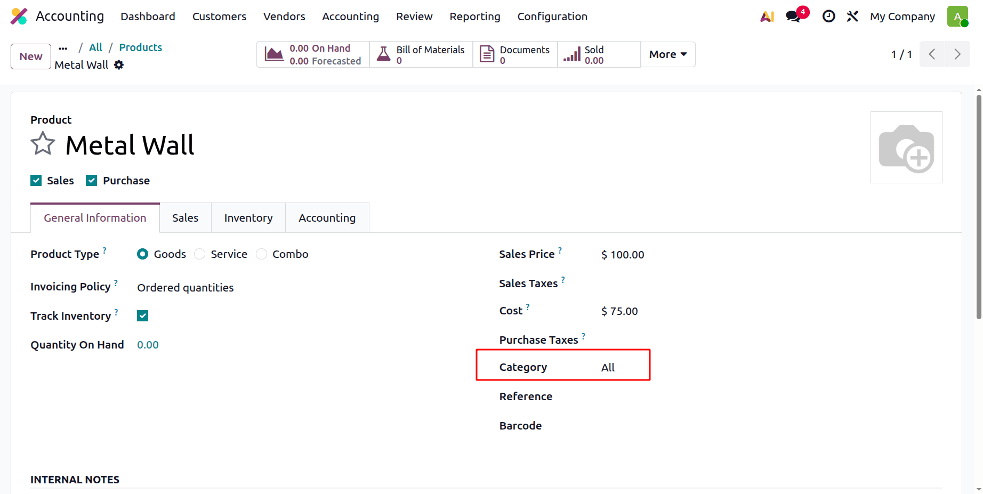
Task: Click the New button
Action: click(31, 56)
